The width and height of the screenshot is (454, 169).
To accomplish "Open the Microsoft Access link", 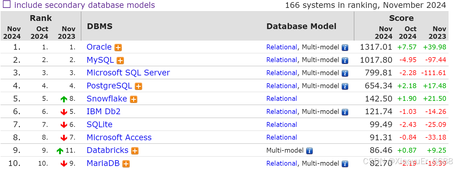I will pos(119,138).
